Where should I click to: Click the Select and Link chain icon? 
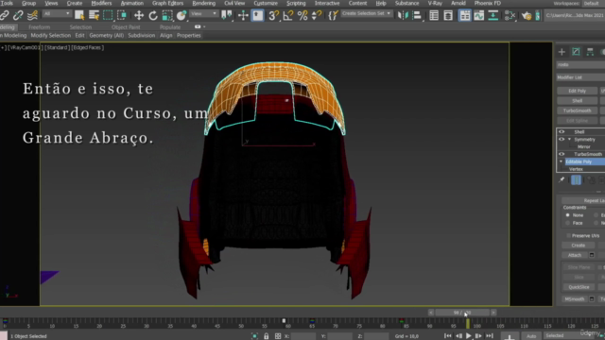(4, 15)
